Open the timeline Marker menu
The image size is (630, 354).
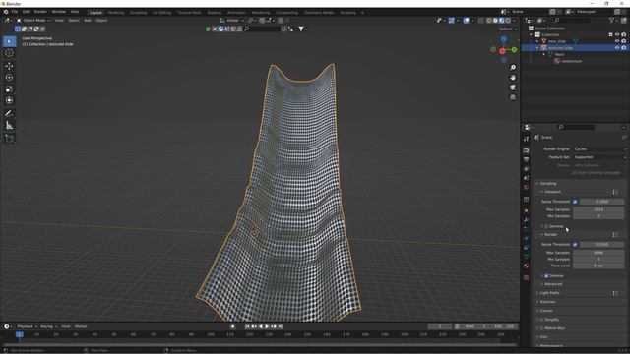(x=81, y=326)
